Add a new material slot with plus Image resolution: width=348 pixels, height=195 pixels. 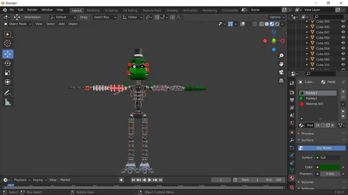[343, 92]
